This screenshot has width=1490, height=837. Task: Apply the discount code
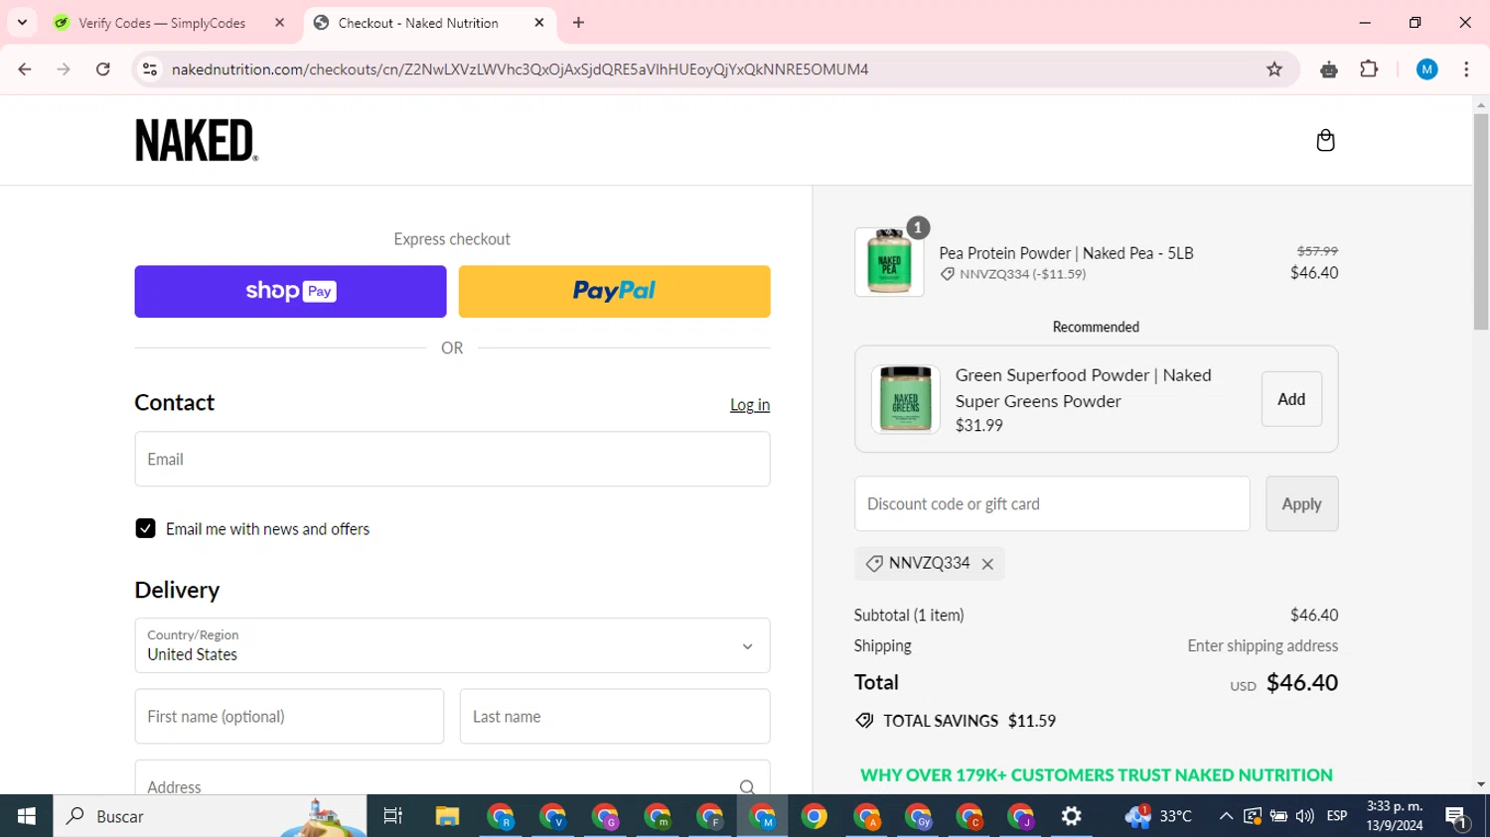pos(1301,503)
